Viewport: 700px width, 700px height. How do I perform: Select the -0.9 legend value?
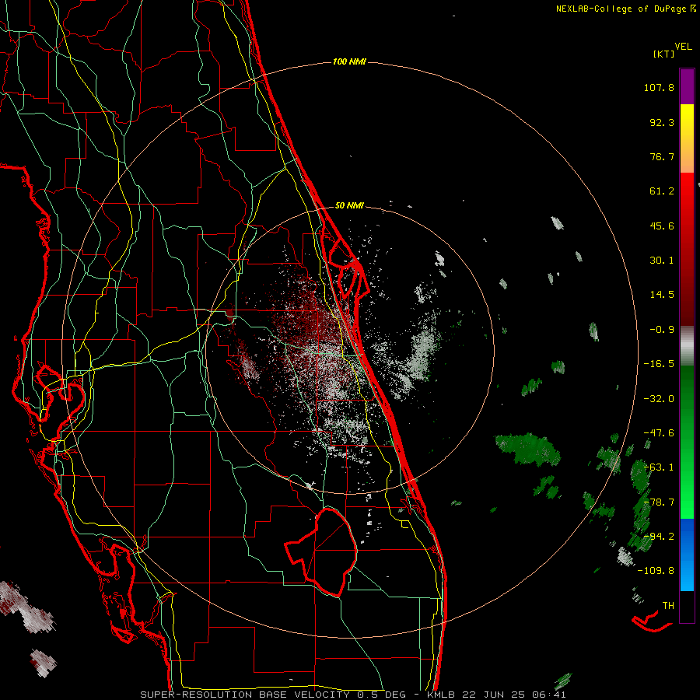click(662, 330)
